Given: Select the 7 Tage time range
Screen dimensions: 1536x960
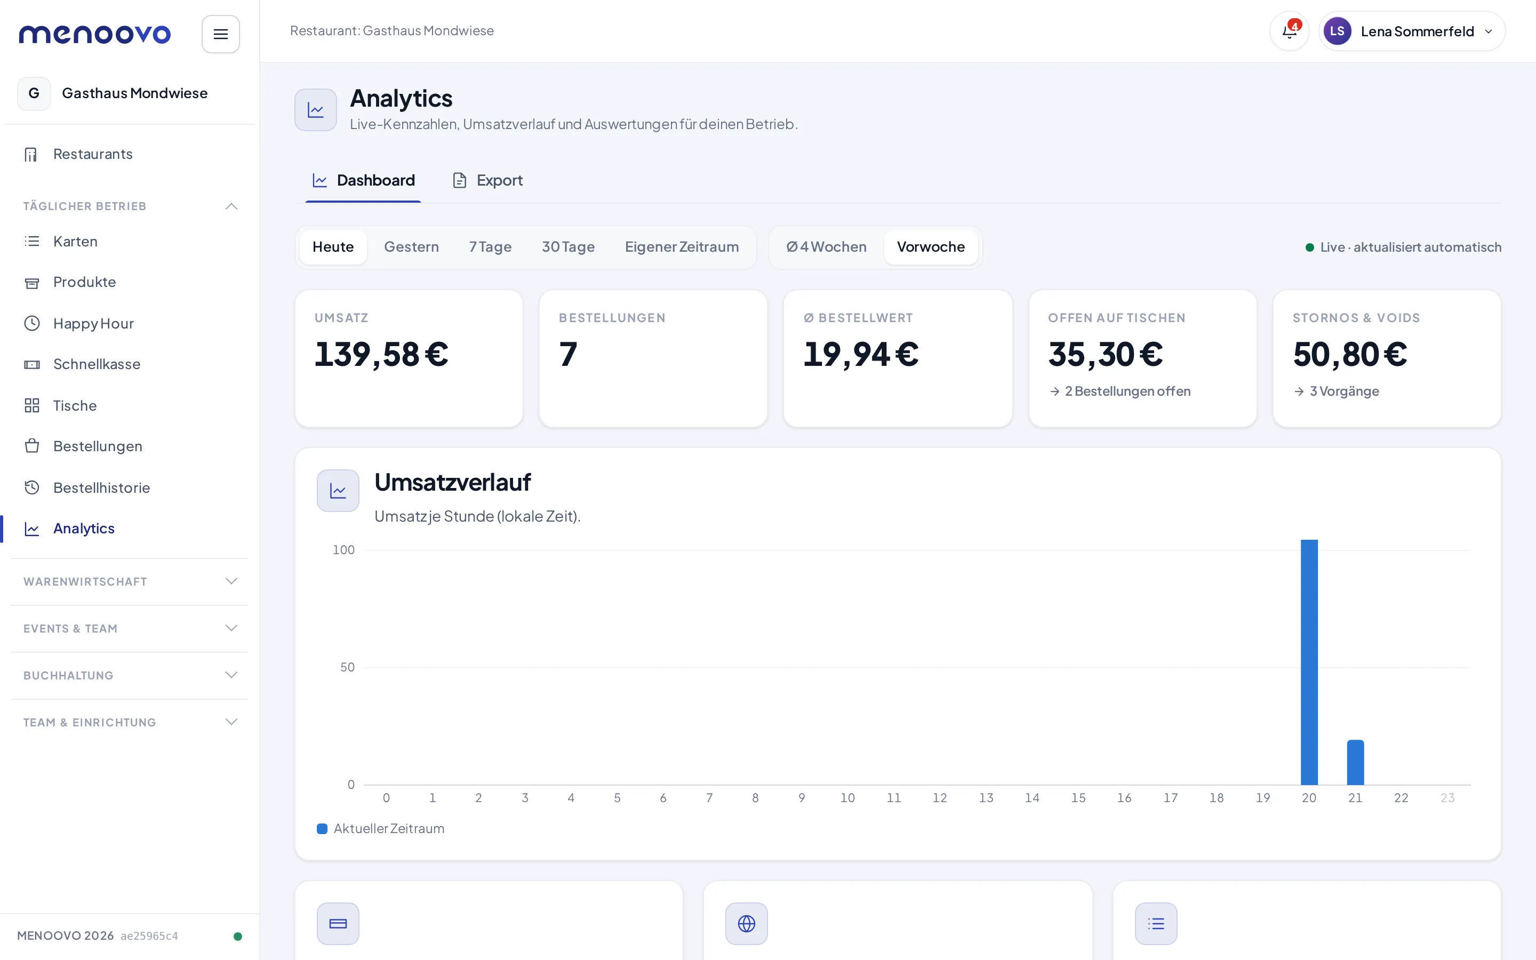Looking at the screenshot, I should 490,247.
